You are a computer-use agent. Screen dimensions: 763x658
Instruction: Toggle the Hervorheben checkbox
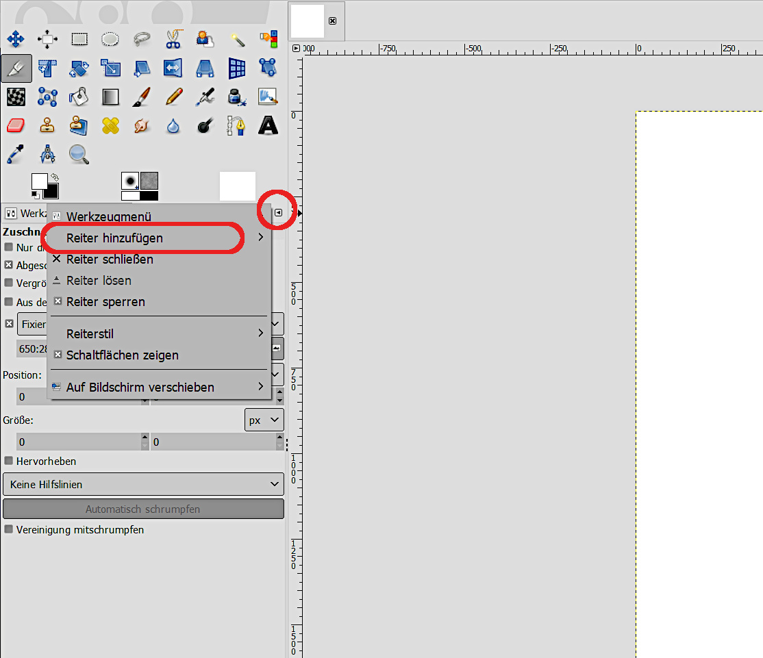pyautogui.click(x=9, y=461)
